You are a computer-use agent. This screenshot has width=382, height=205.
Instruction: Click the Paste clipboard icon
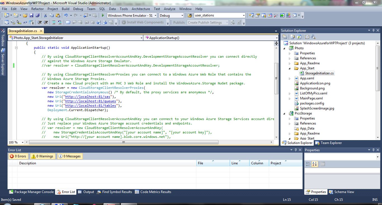point(58,15)
